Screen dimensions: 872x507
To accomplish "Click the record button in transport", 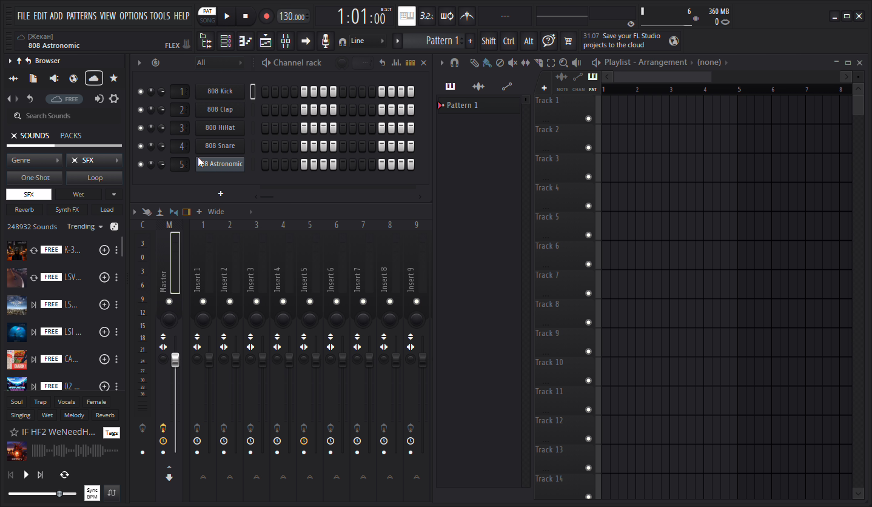I will pos(266,16).
